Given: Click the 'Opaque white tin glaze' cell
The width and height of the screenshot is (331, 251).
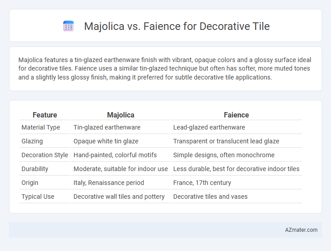Looking at the screenshot, I should [120, 141].
